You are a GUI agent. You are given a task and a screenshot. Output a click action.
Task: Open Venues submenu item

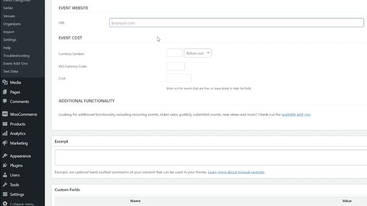pyautogui.click(x=9, y=16)
